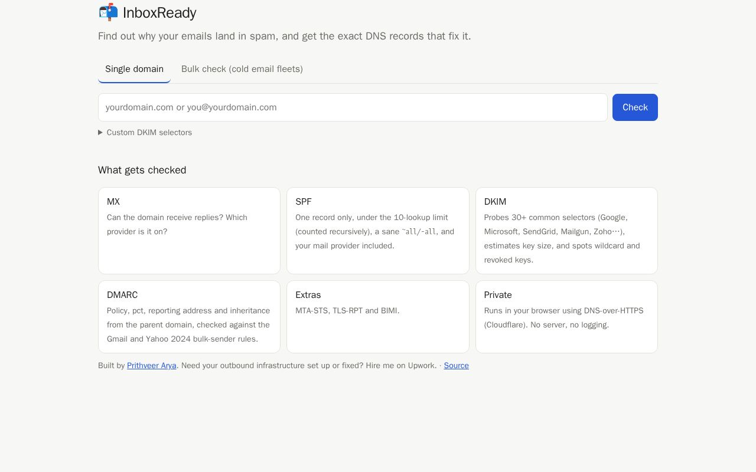Follow the Source link in the footer
This screenshot has width=756, height=472.
(x=457, y=366)
